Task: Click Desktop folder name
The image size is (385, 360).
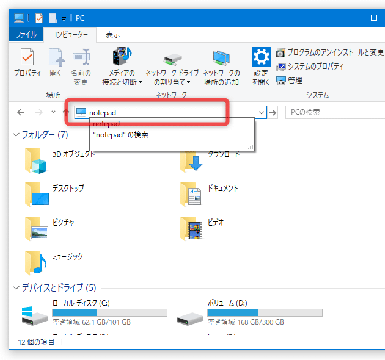Action: click(x=68, y=188)
